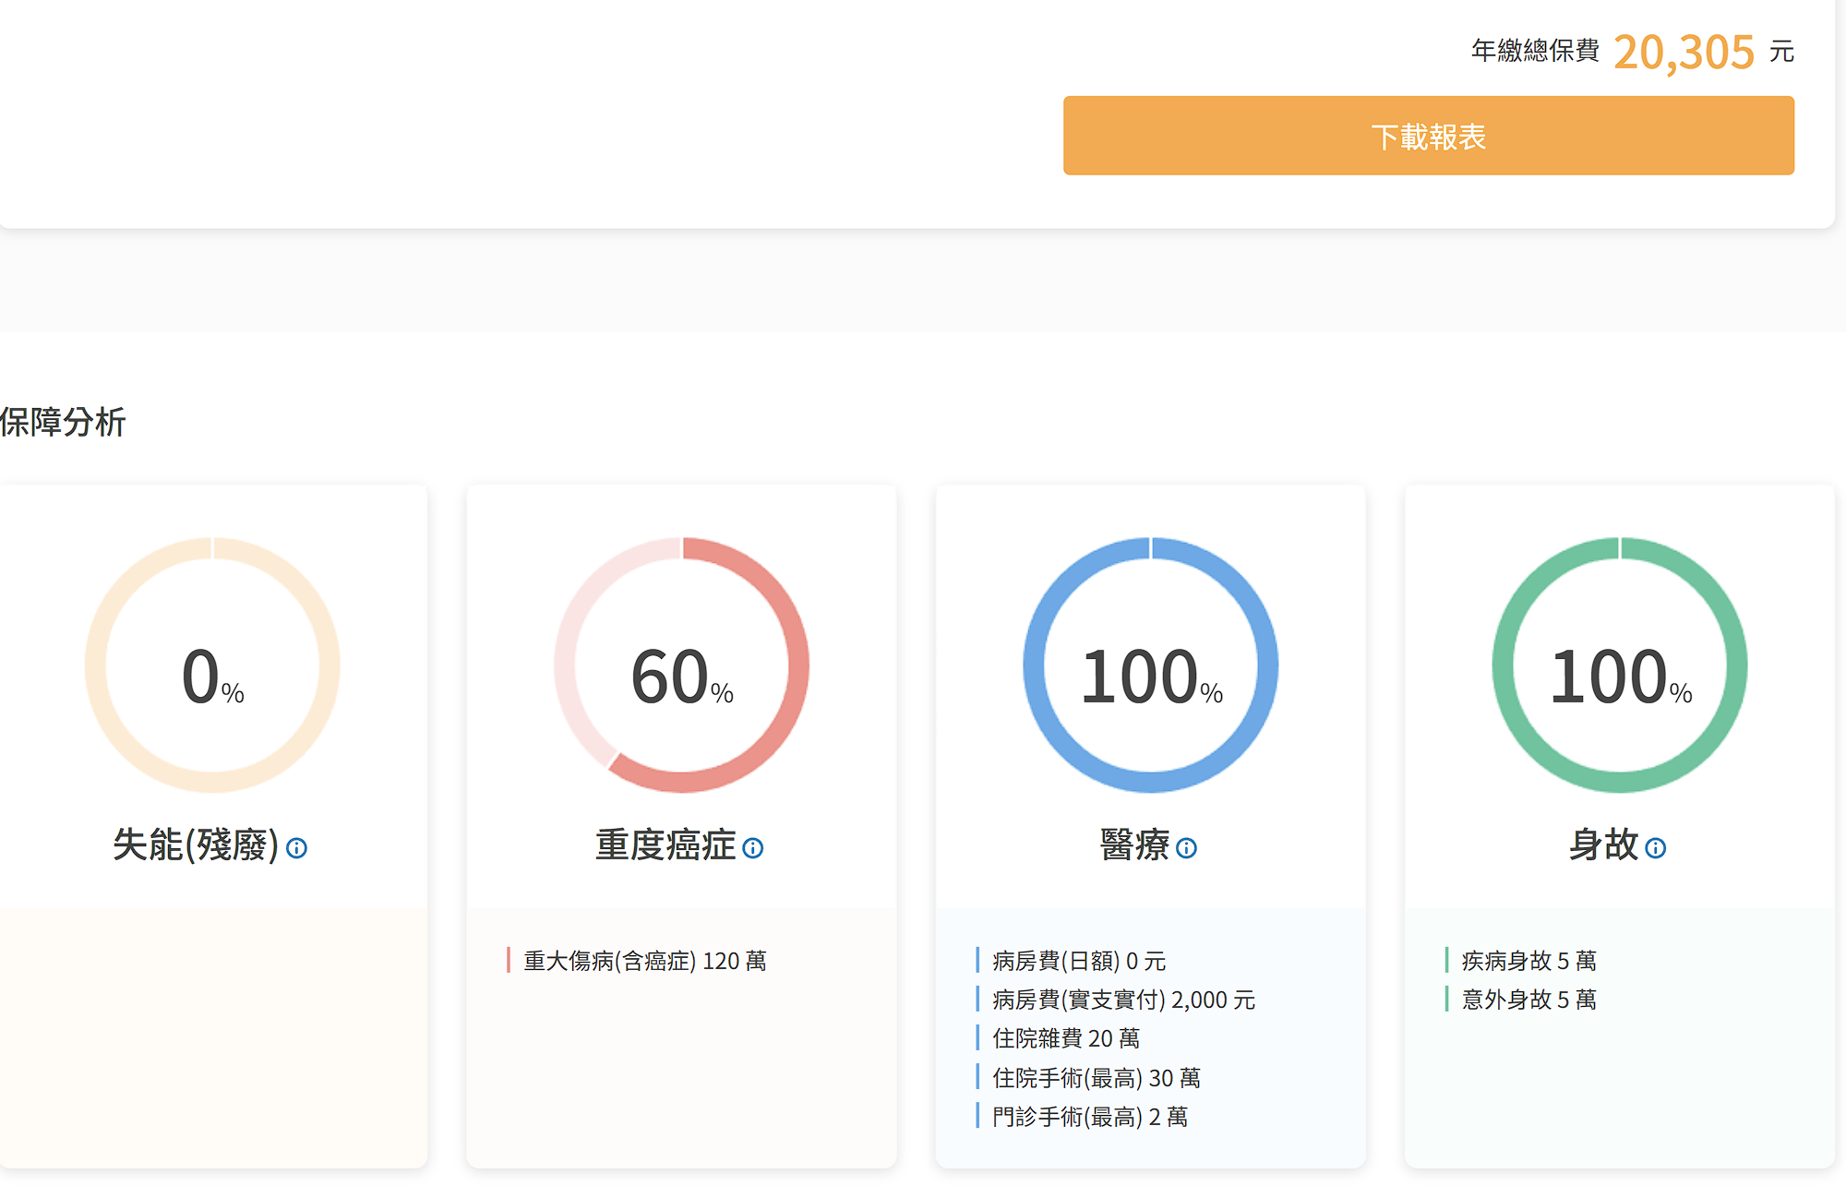The width and height of the screenshot is (1846, 1186).
Task: Click the blue 100% medical coverage ring
Action: pyautogui.click(x=1150, y=665)
